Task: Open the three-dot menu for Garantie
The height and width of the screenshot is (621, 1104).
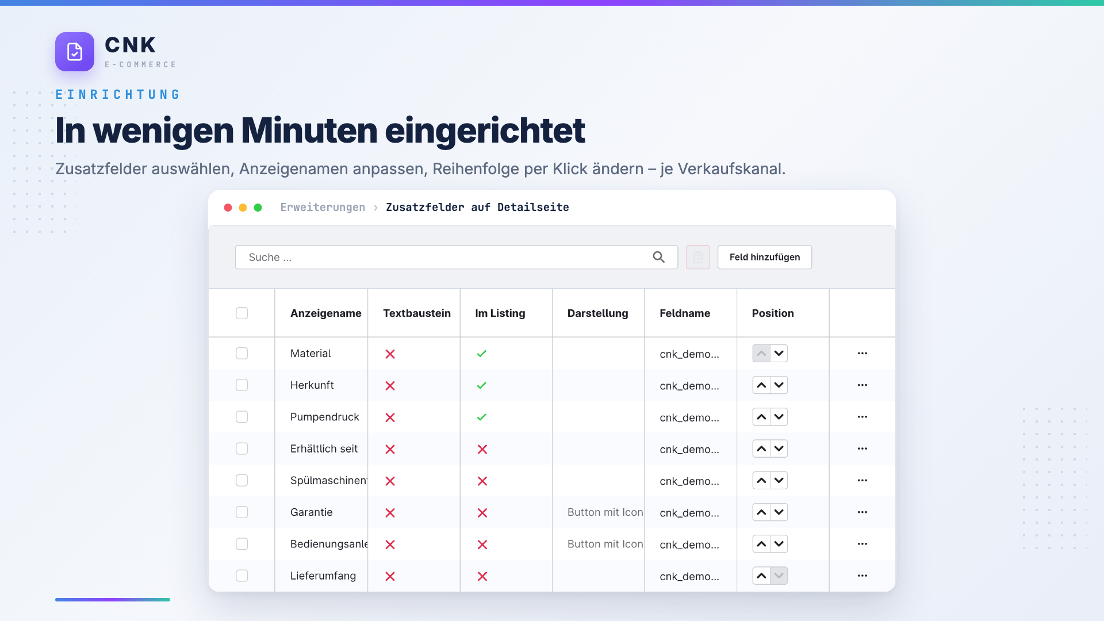Action: 862,512
